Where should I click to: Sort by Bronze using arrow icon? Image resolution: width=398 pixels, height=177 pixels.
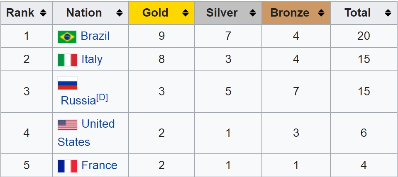click(x=321, y=13)
